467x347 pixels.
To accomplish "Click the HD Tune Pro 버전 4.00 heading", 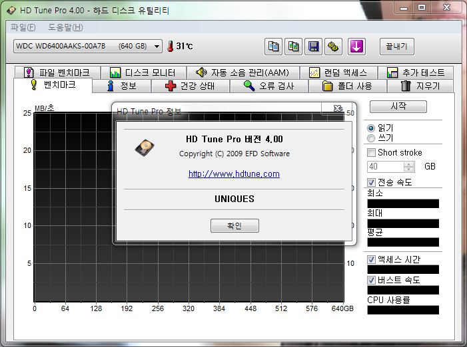I will coord(234,139).
